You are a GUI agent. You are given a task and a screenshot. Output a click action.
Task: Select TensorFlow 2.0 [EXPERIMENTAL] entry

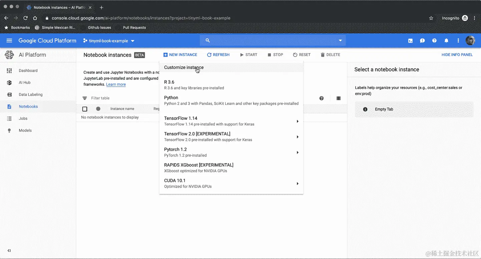(231, 137)
